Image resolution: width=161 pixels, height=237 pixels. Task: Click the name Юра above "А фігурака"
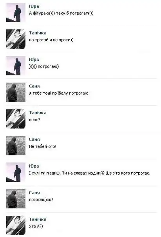pyautogui.click(x=34, y=6)
